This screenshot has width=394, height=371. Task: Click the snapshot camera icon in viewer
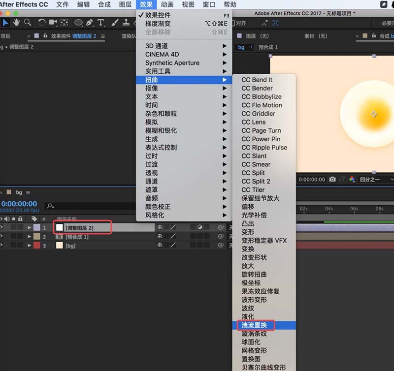(x=332, y=179)
